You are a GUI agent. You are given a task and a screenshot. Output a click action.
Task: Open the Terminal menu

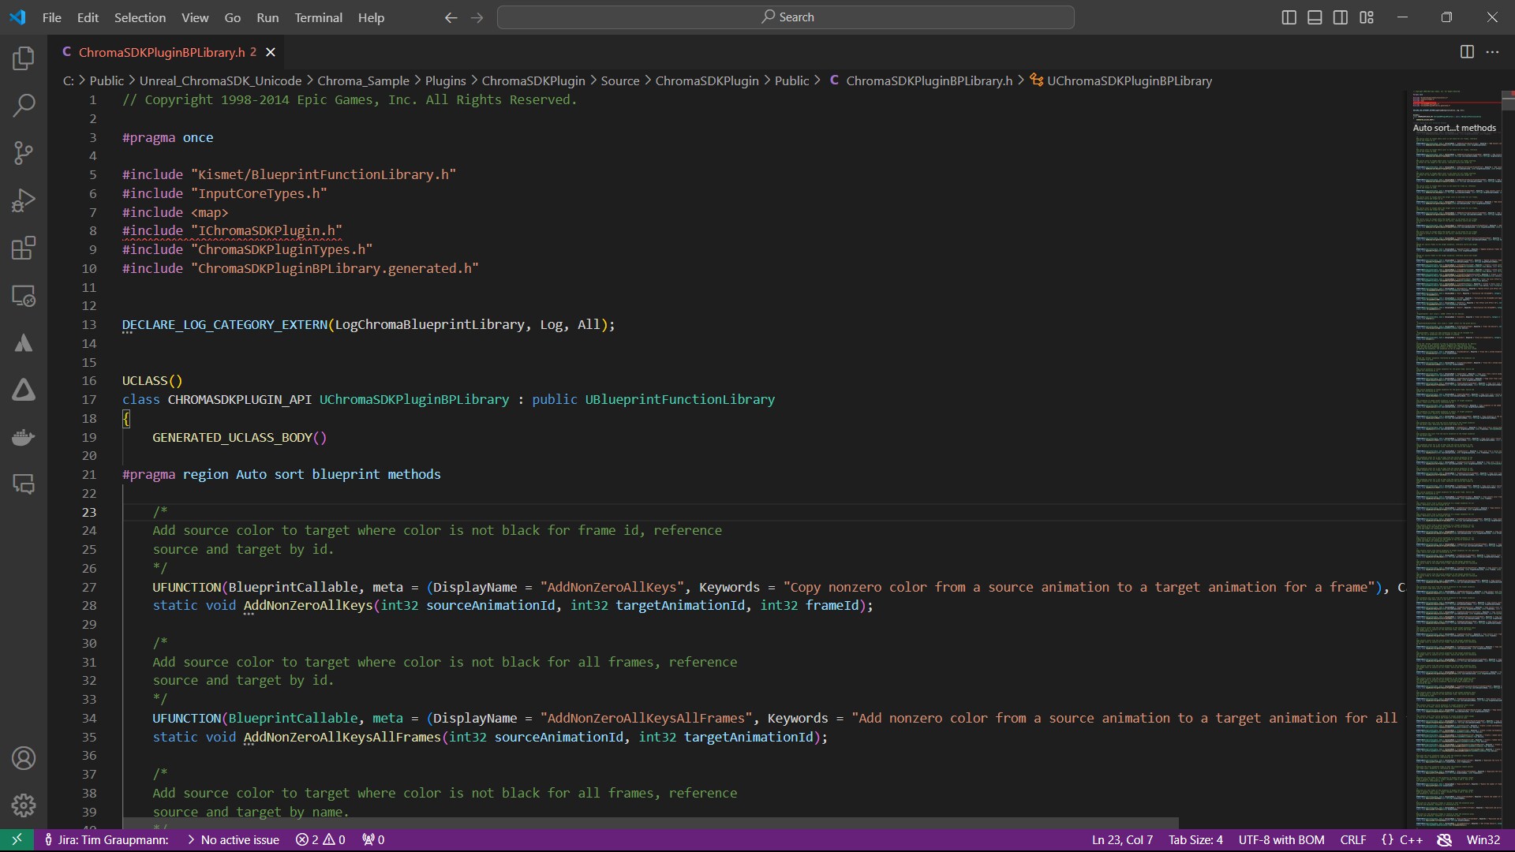tap(318, 17)
